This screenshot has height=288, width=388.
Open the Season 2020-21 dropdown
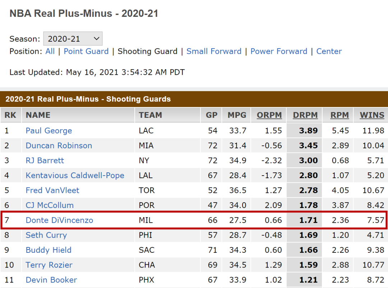73,38
